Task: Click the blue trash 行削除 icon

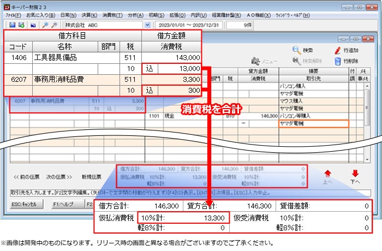Action: coord(338,61)
